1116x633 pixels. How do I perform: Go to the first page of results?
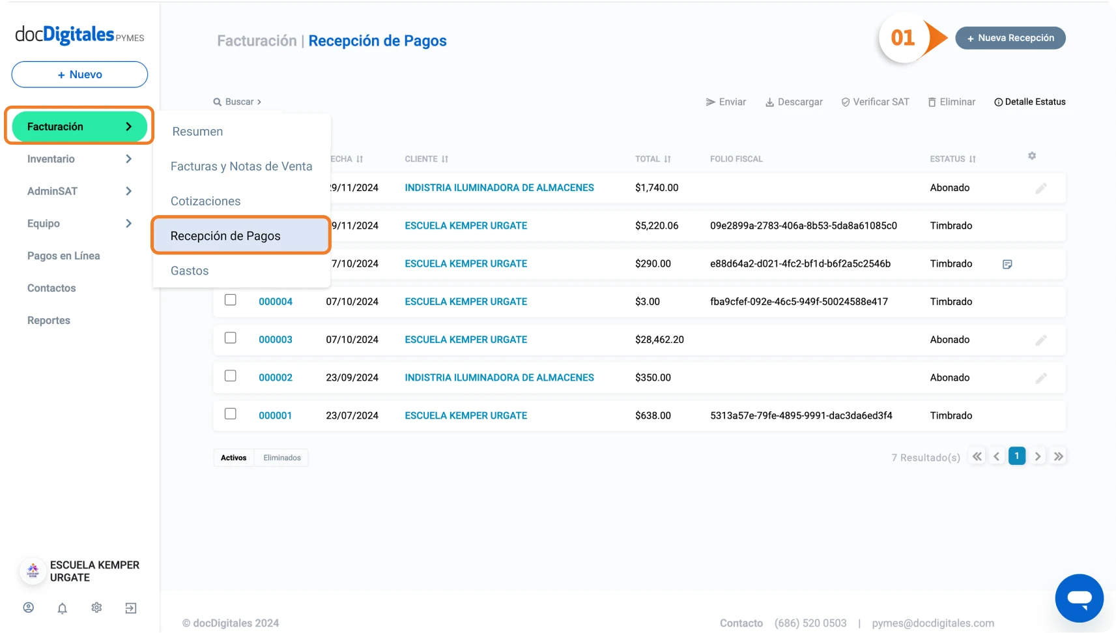coord(977,456)
